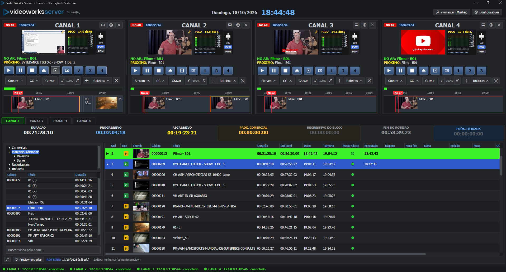Select the CANAL 1 tab
The width and height of the screenshot is (506, 272).
13,121
